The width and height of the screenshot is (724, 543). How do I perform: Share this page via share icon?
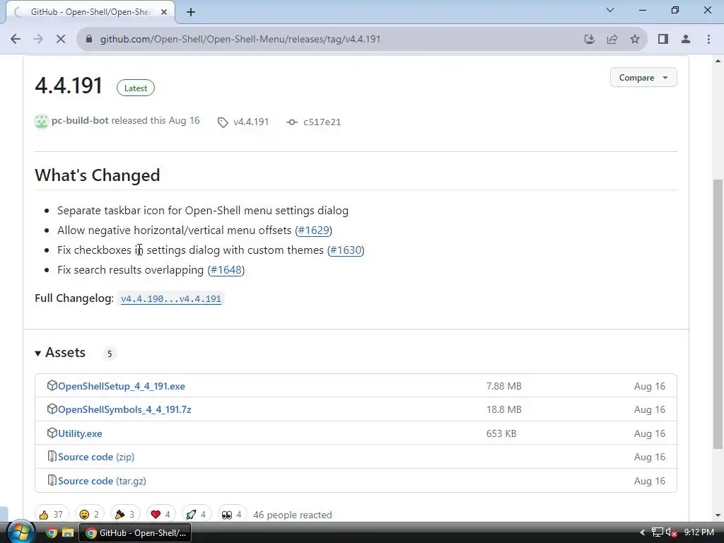coord(612,40)
